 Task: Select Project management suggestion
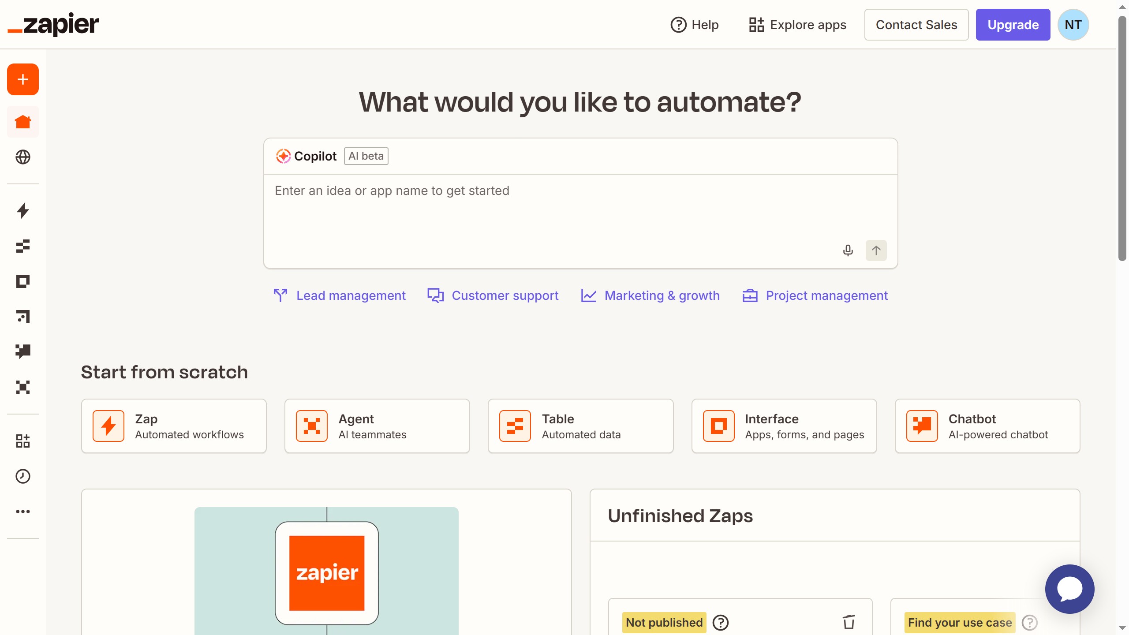coord(815,295)
